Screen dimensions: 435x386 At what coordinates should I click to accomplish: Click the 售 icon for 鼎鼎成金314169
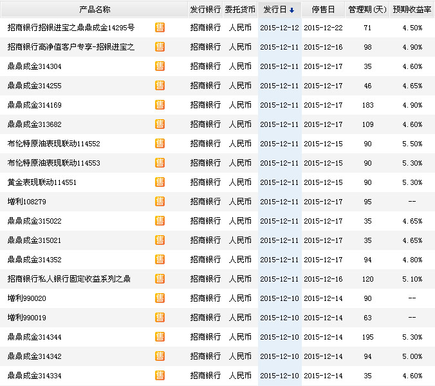(x=160, y=105)
